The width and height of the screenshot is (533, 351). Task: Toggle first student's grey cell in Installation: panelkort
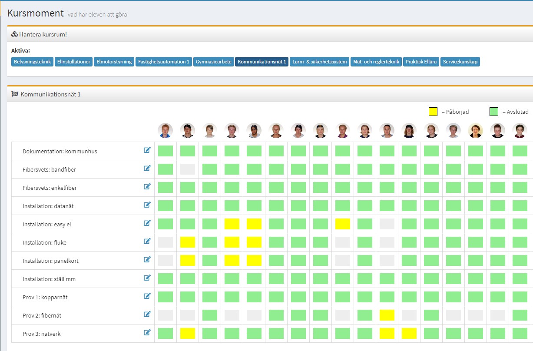pyautogui.click(x=166, y=260)
